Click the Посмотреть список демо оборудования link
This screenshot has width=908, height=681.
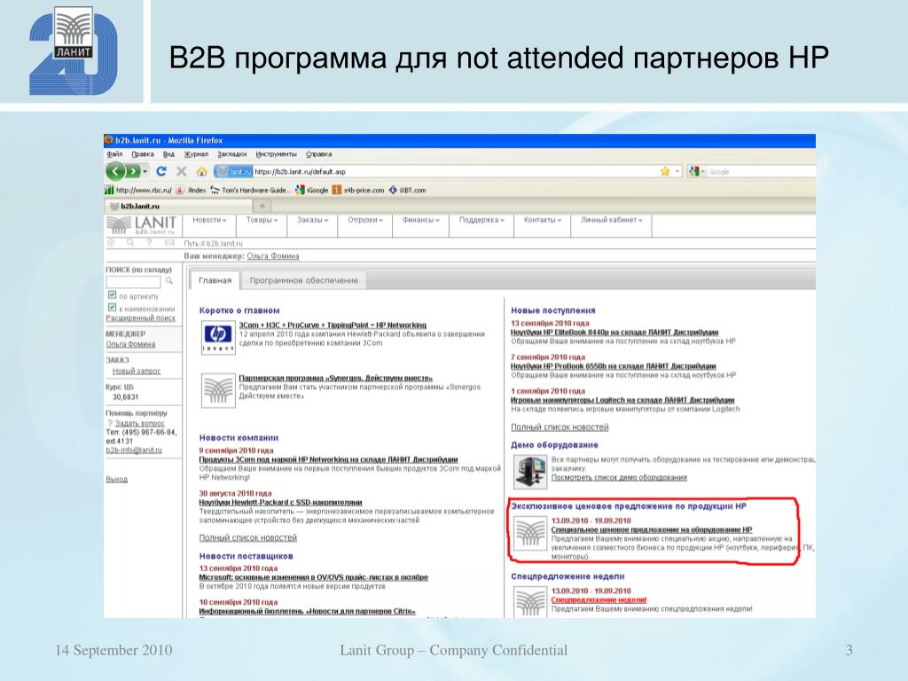tap(619, 477)
